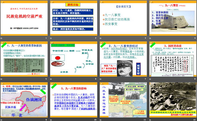Open the 一、九一八事变 outline slide thumbnail
Screen dimensions: 197x121
(173, 18)
